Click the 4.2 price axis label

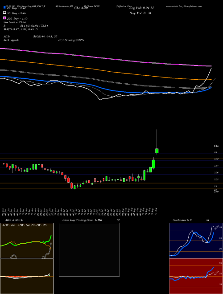pyautogui.click(x=215, y=152)
